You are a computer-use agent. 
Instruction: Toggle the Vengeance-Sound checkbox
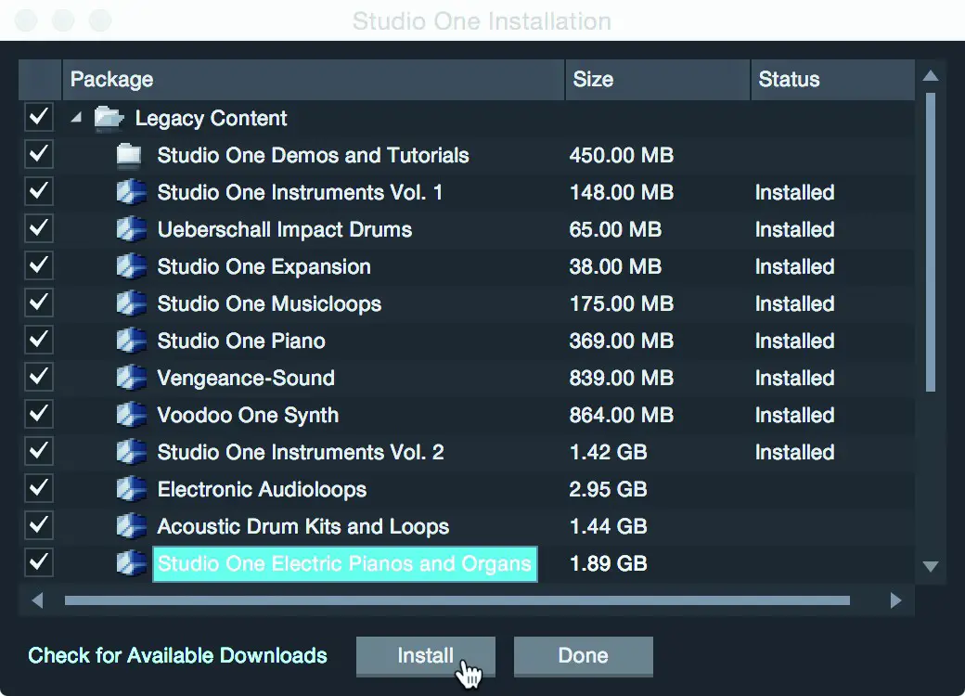point(39,377)
